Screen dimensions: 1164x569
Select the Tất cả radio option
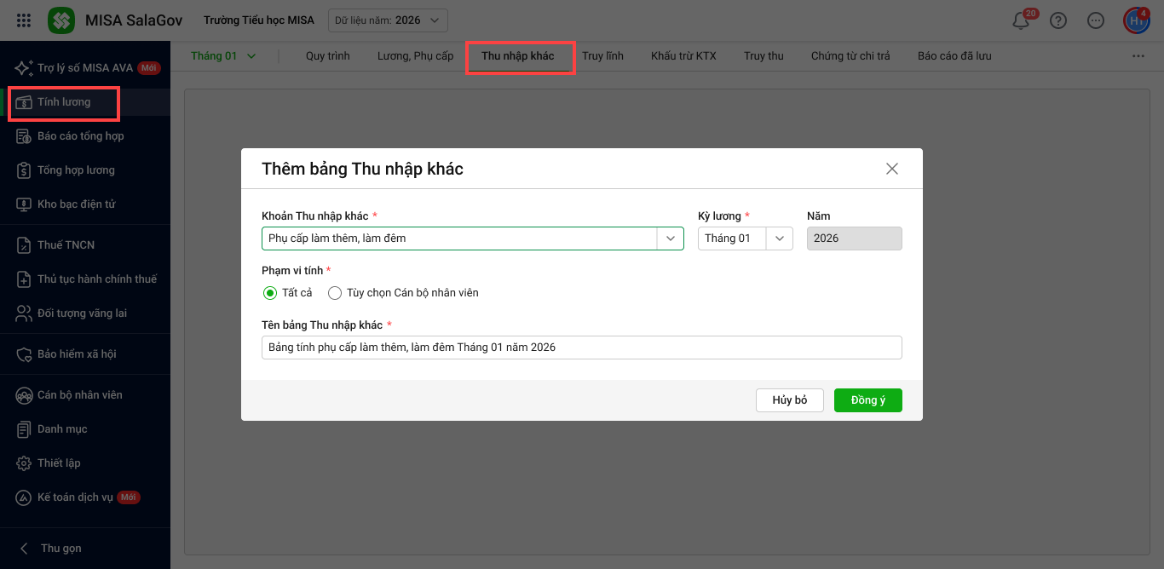coord(270,293)
